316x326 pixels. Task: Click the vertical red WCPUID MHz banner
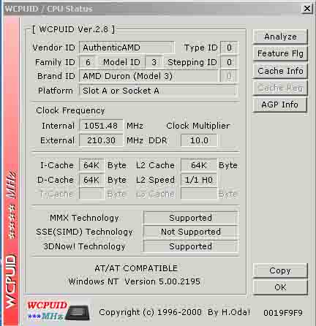(x=11, y=170)
